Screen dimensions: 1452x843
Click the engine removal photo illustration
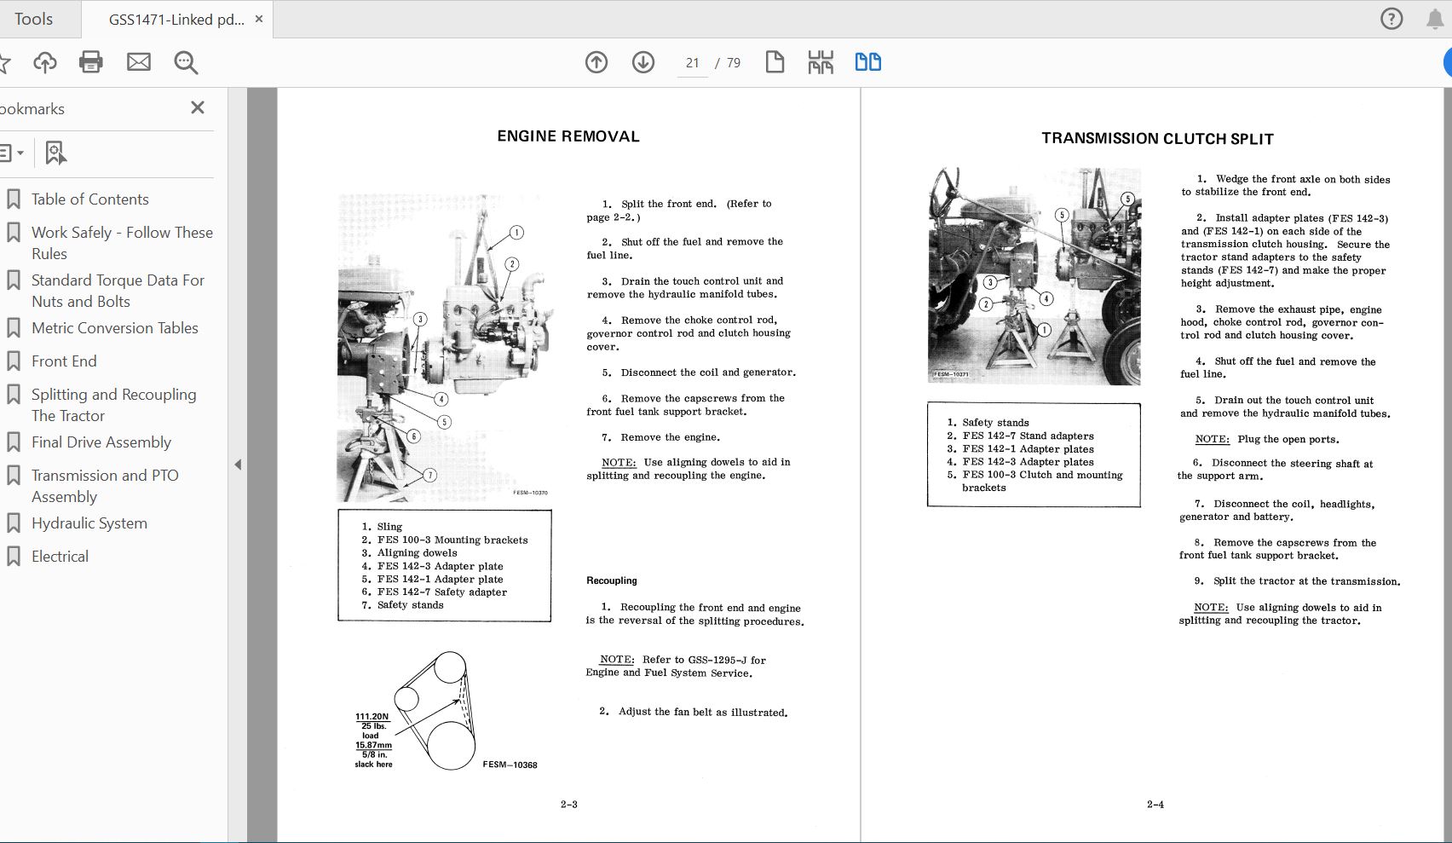point(444,347)
